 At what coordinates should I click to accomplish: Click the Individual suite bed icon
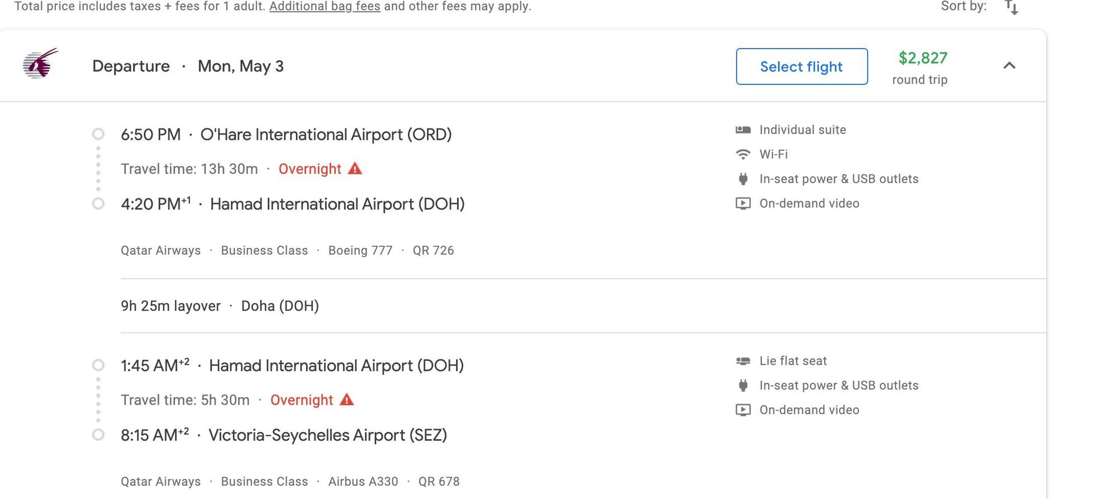(743, 130)
